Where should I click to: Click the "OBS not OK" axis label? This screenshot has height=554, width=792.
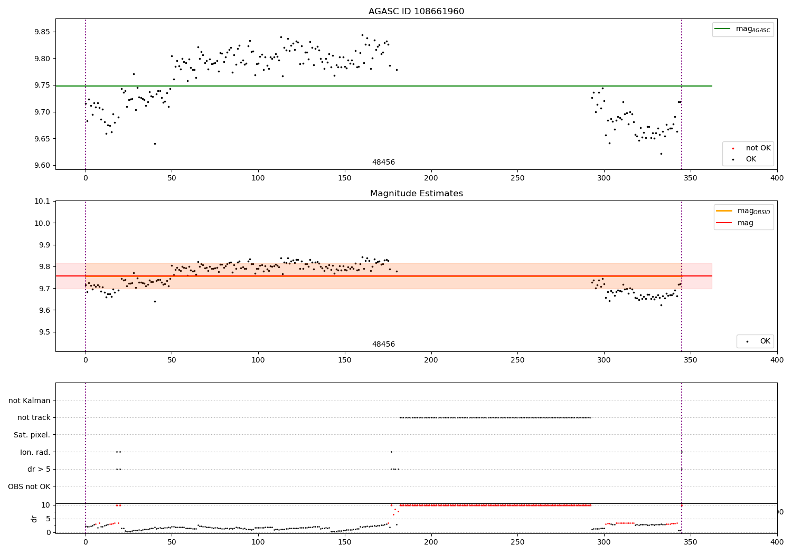[30, 486]
